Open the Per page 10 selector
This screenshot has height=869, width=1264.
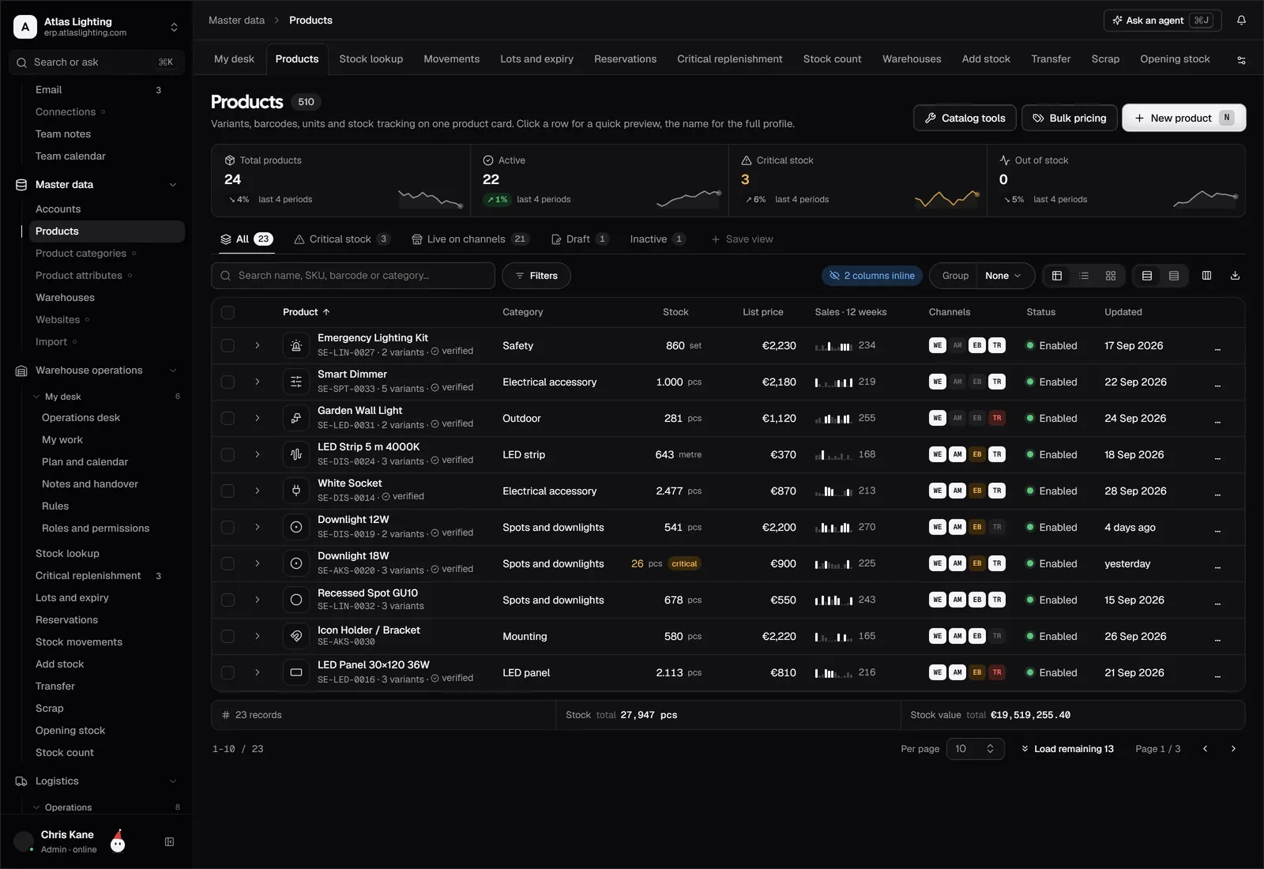(976, 749)
